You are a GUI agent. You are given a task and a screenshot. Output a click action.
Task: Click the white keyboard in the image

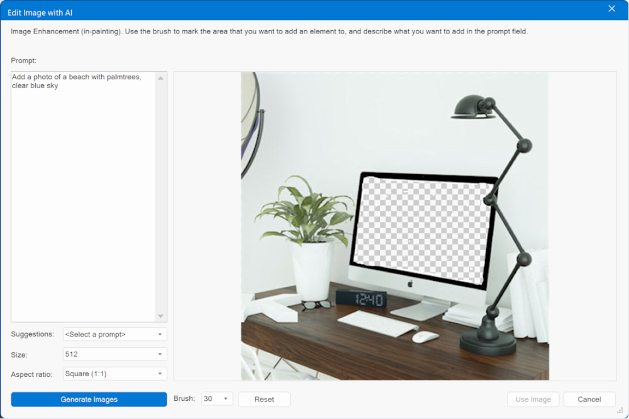tap(378, 323)
